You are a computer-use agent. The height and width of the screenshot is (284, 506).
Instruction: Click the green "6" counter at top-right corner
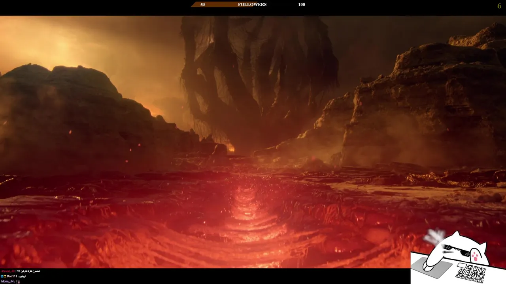coord(499,6)
